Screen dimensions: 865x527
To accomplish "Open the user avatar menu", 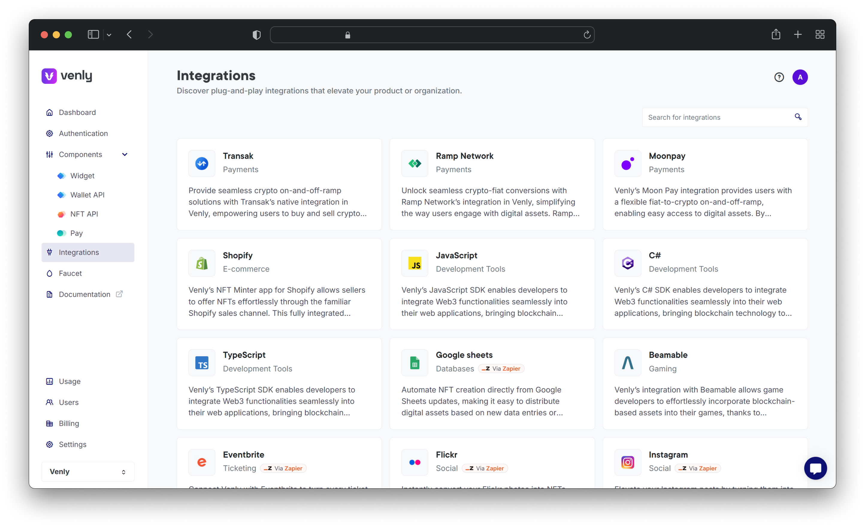I will click(800, 77).
